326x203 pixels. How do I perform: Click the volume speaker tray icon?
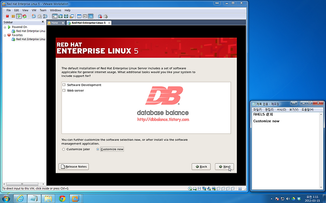pyautogui.click(x=288, y=199)
